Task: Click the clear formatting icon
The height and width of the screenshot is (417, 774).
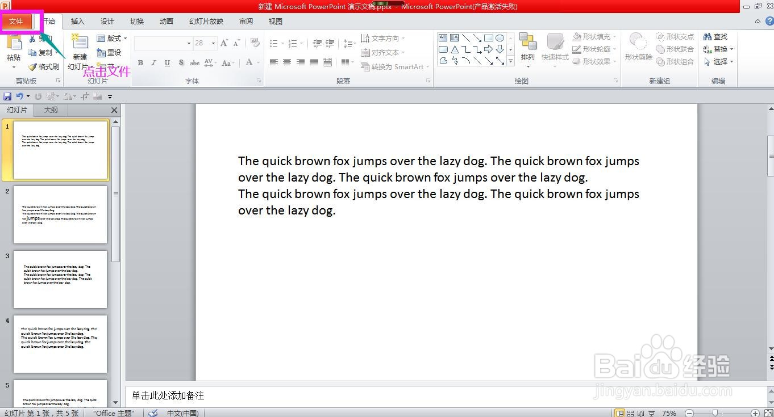Action: [254, 43]
